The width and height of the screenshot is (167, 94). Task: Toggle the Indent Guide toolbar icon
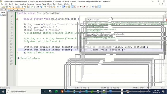pos(64,7)
